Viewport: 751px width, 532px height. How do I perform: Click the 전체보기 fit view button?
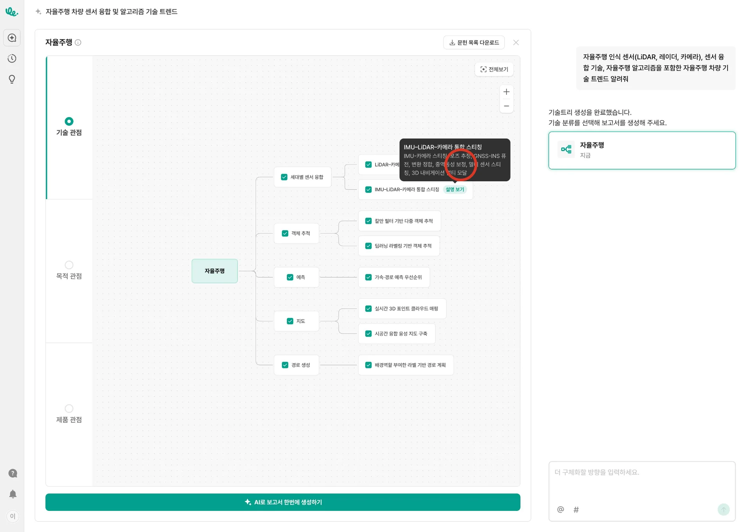494,70
